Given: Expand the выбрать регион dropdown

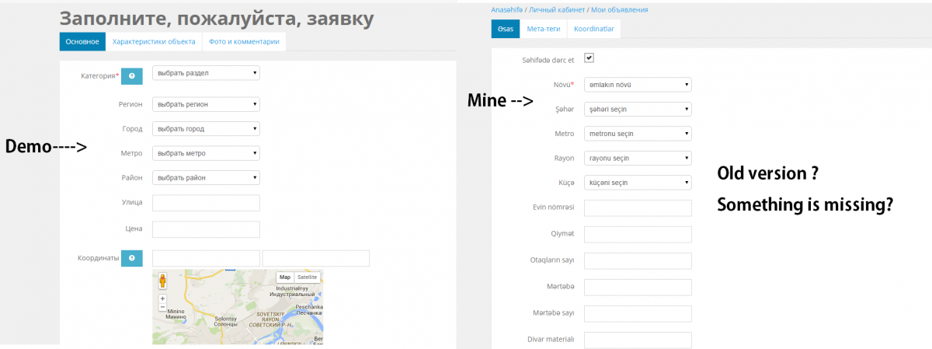Looking at the screenshot, I should 206,104.
